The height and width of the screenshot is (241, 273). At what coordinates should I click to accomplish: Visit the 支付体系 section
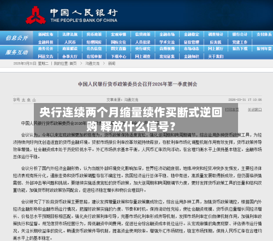point(264,34)
